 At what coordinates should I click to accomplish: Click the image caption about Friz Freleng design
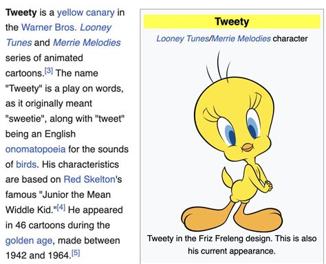click(232, 245)
